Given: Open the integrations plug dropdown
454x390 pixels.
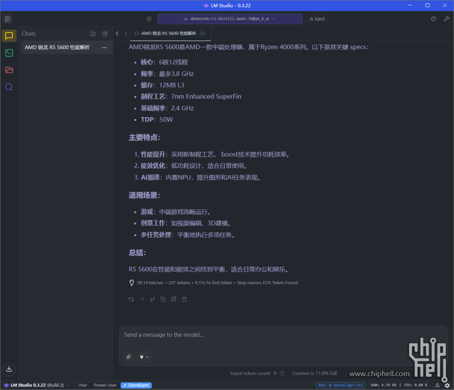Looking at the screenshot, I should 144,357.
